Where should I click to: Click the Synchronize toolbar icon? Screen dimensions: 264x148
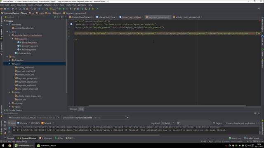(x=8, y=9)
